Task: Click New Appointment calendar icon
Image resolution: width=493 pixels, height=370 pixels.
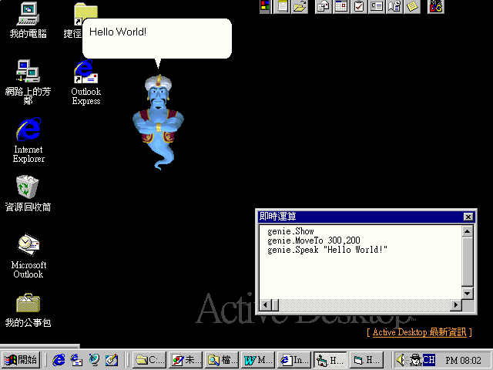Action: pos(341,7)
